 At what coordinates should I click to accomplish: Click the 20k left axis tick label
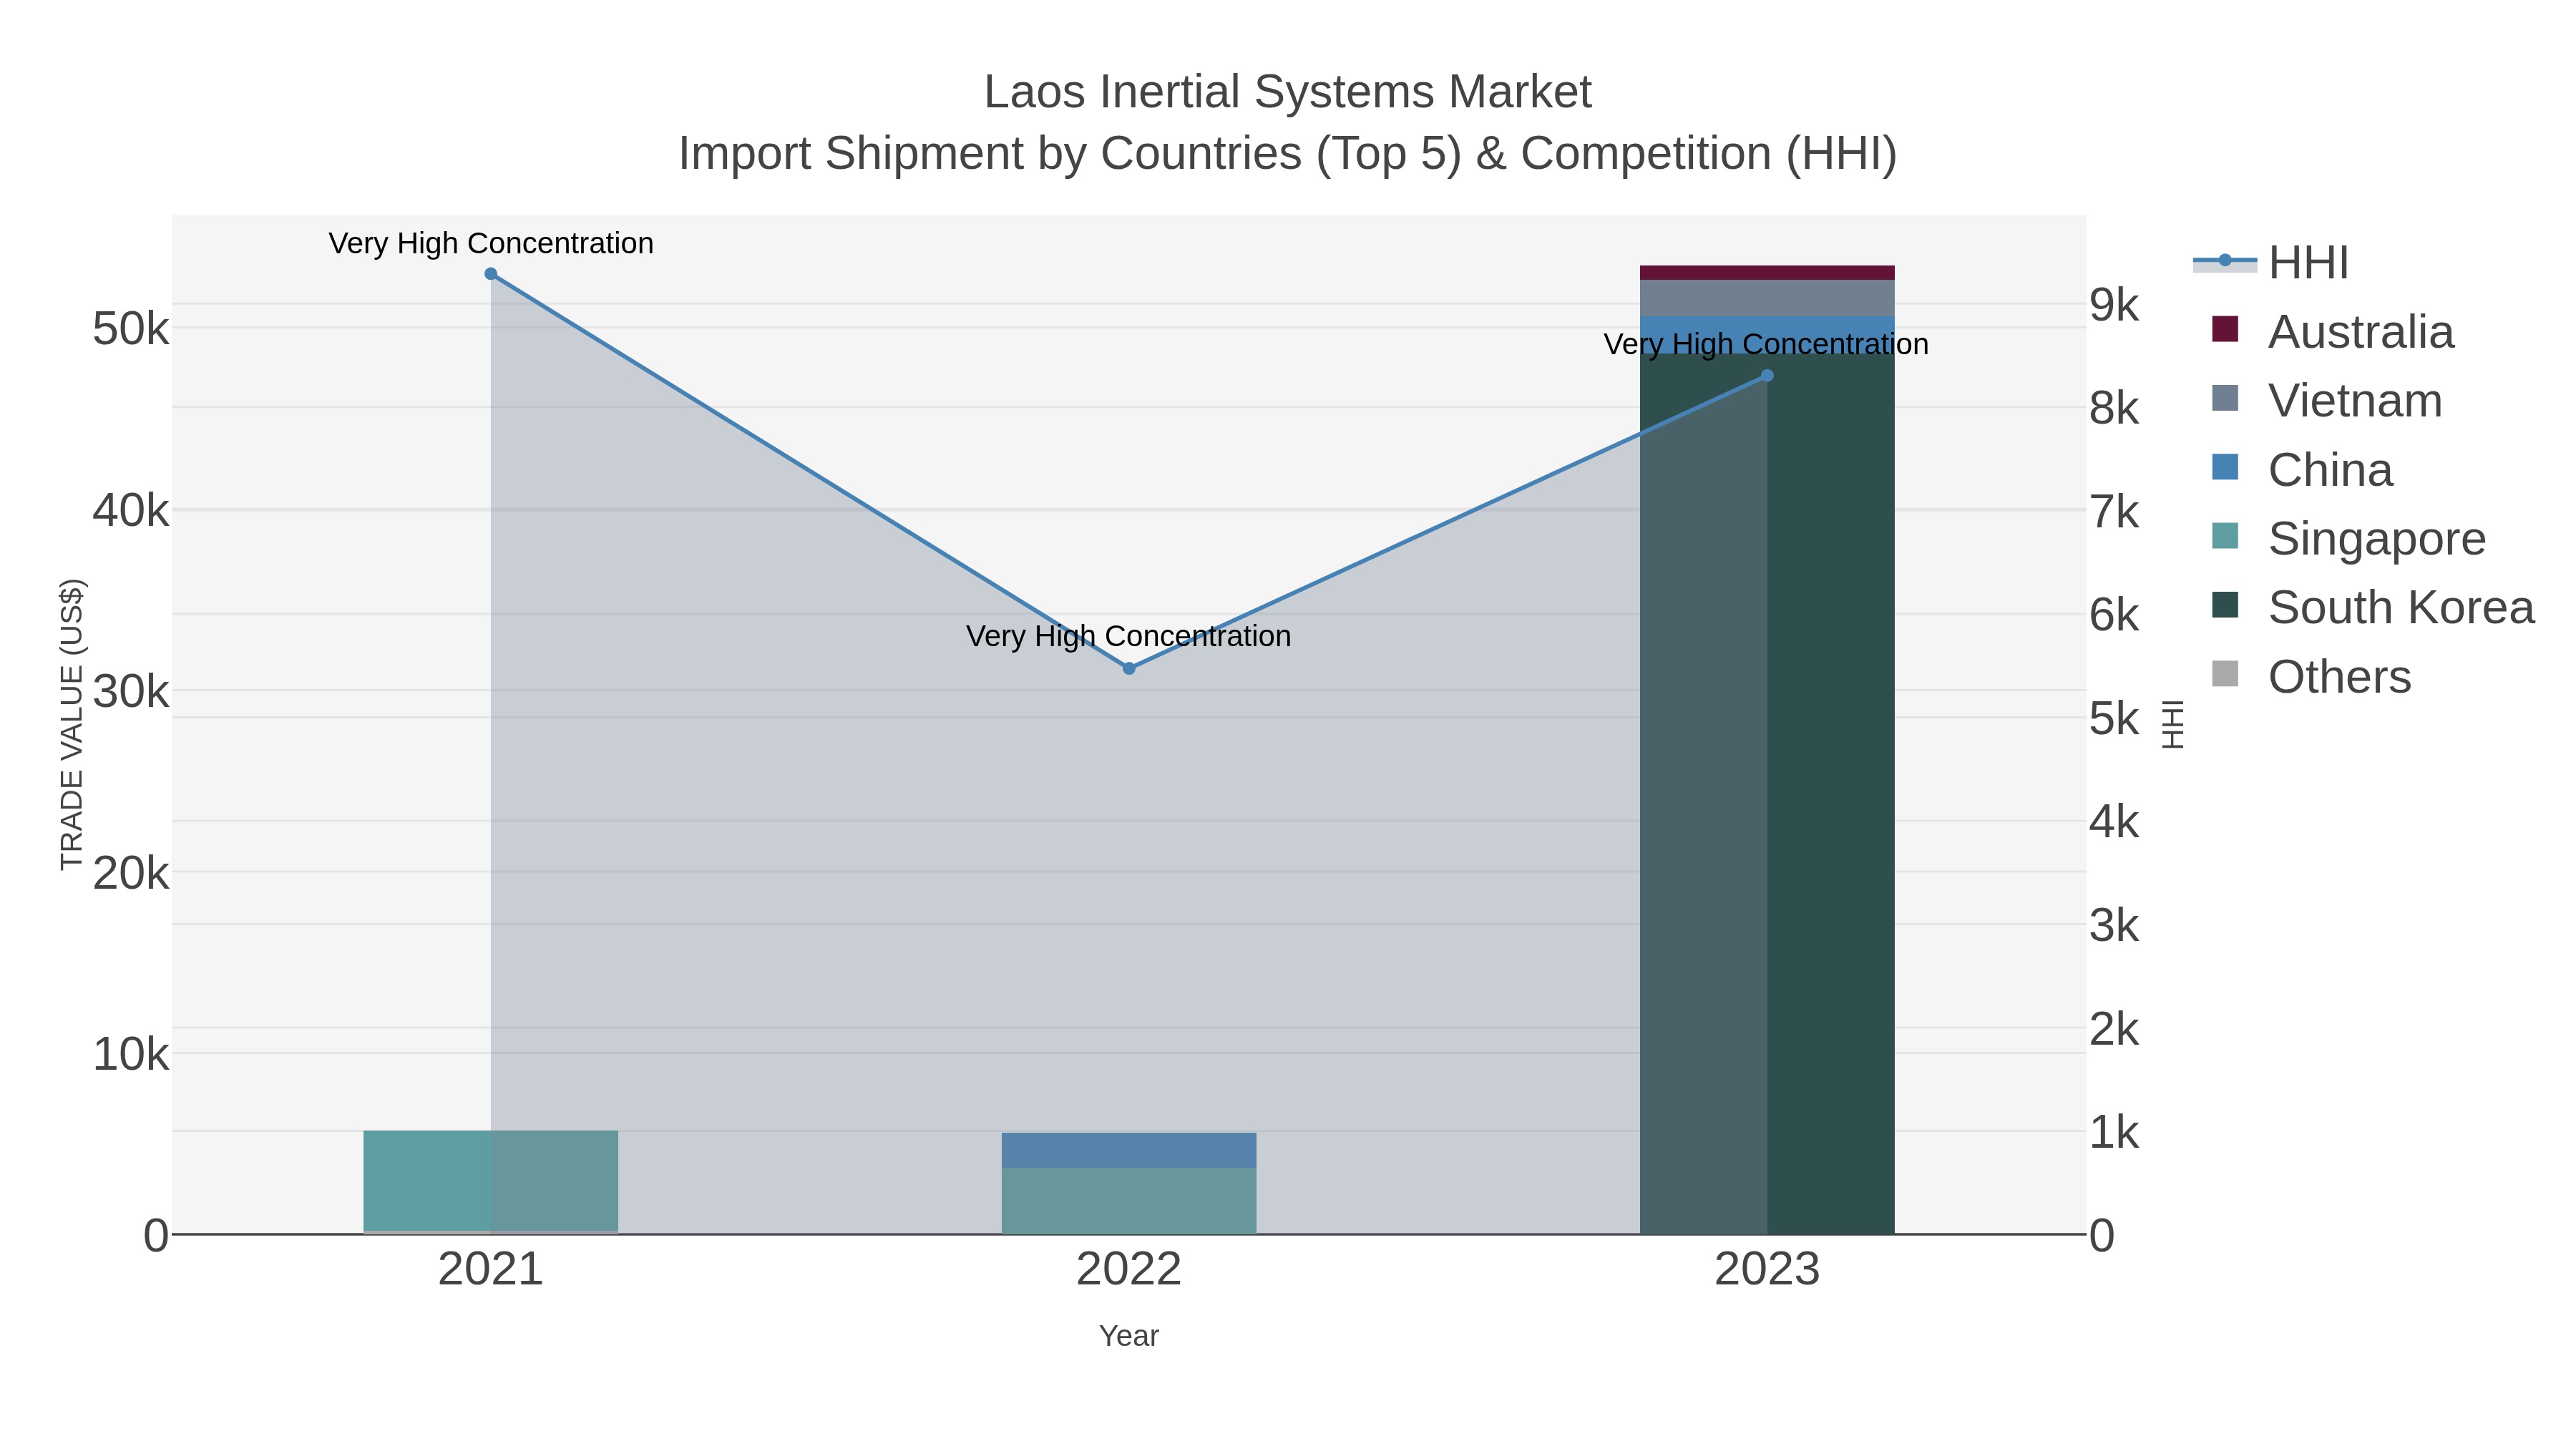click(131, 874)
